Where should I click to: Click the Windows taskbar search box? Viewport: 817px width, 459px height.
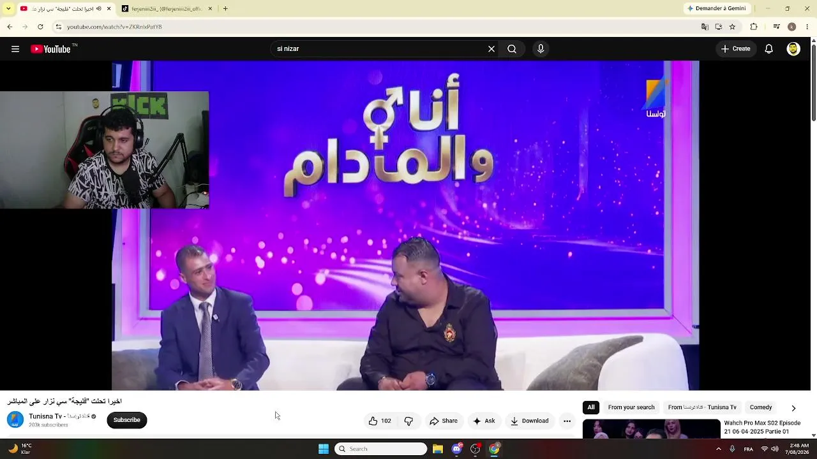(x=381, y=449)
